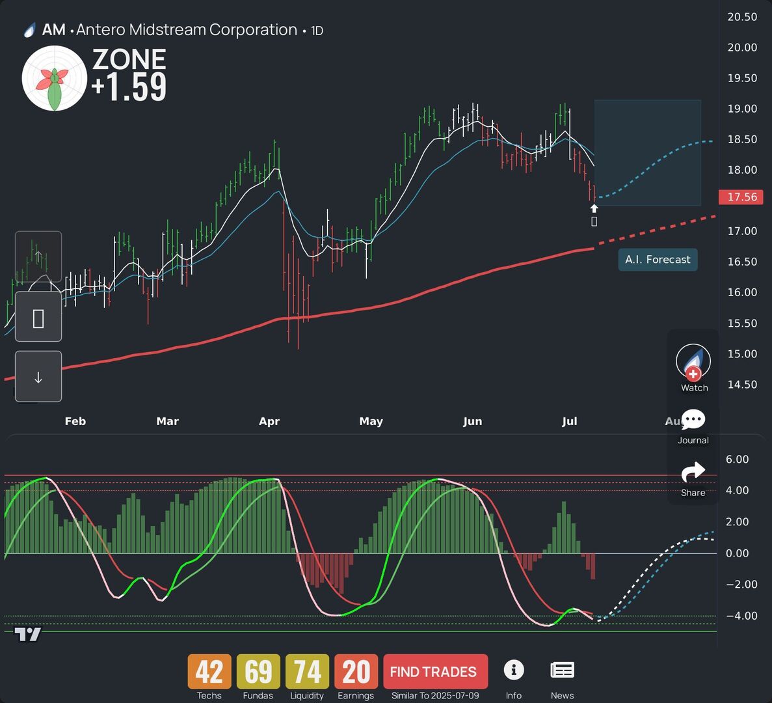
Task: Open the Earnings score 20 badge
Action: (x=356, y=672)
